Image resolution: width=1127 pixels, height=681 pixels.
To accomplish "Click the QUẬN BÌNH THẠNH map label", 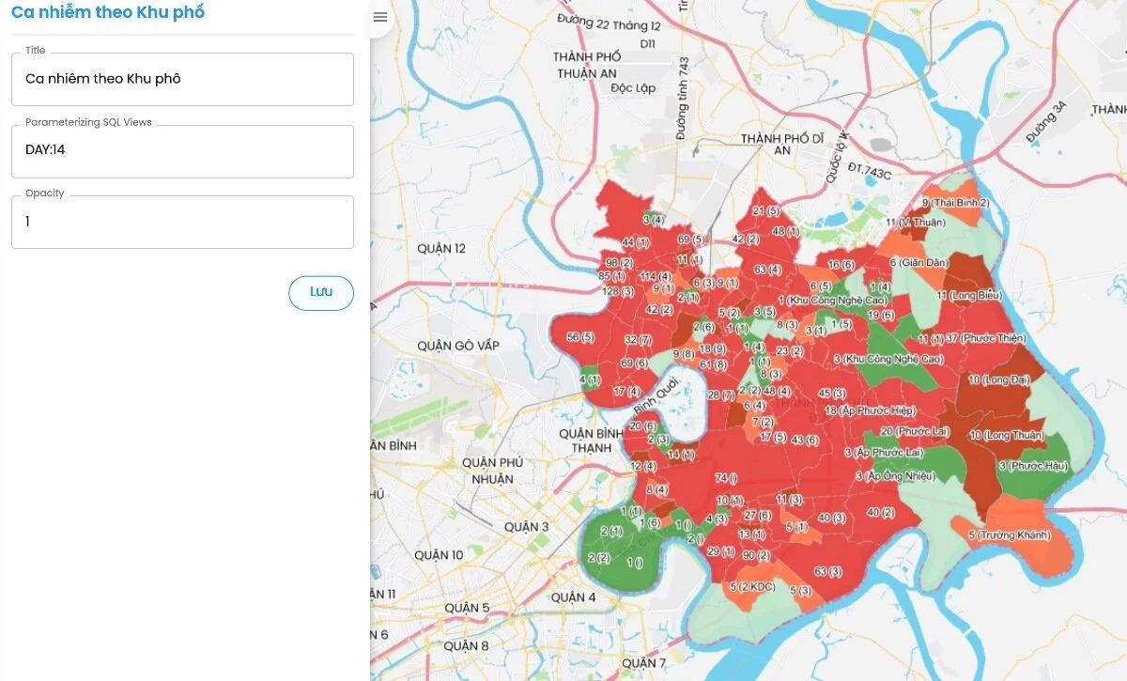I will (592, 441).
